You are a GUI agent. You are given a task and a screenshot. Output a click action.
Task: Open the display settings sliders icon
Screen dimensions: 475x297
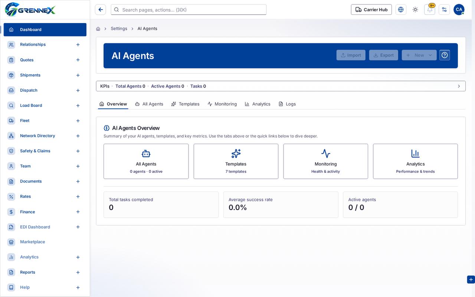pos(444,10)
